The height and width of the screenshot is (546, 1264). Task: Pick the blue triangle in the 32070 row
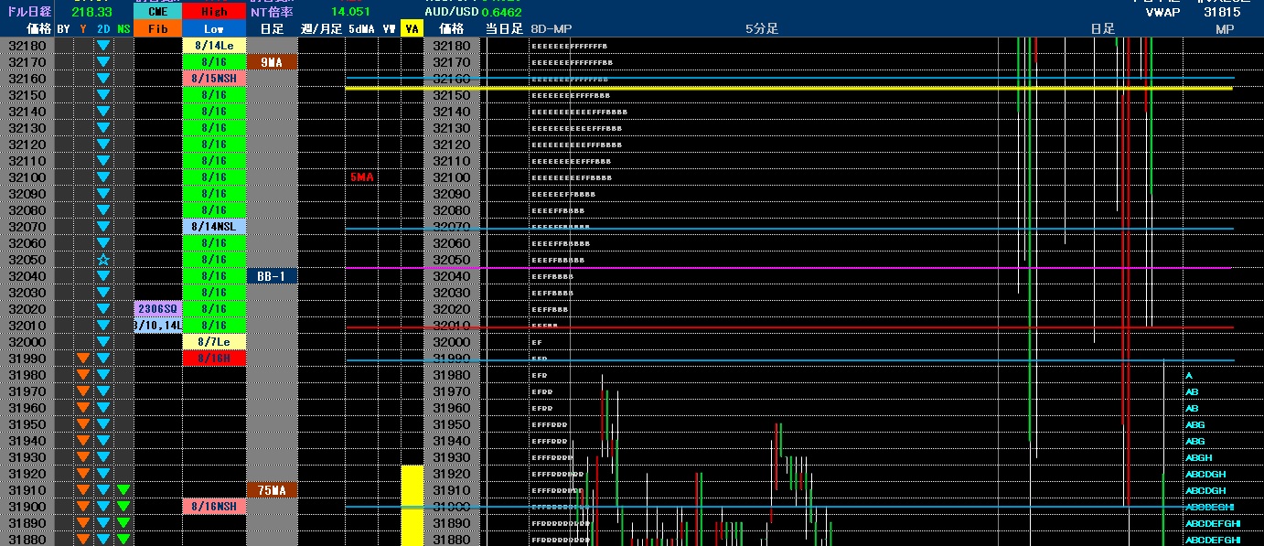click(103, 227)
